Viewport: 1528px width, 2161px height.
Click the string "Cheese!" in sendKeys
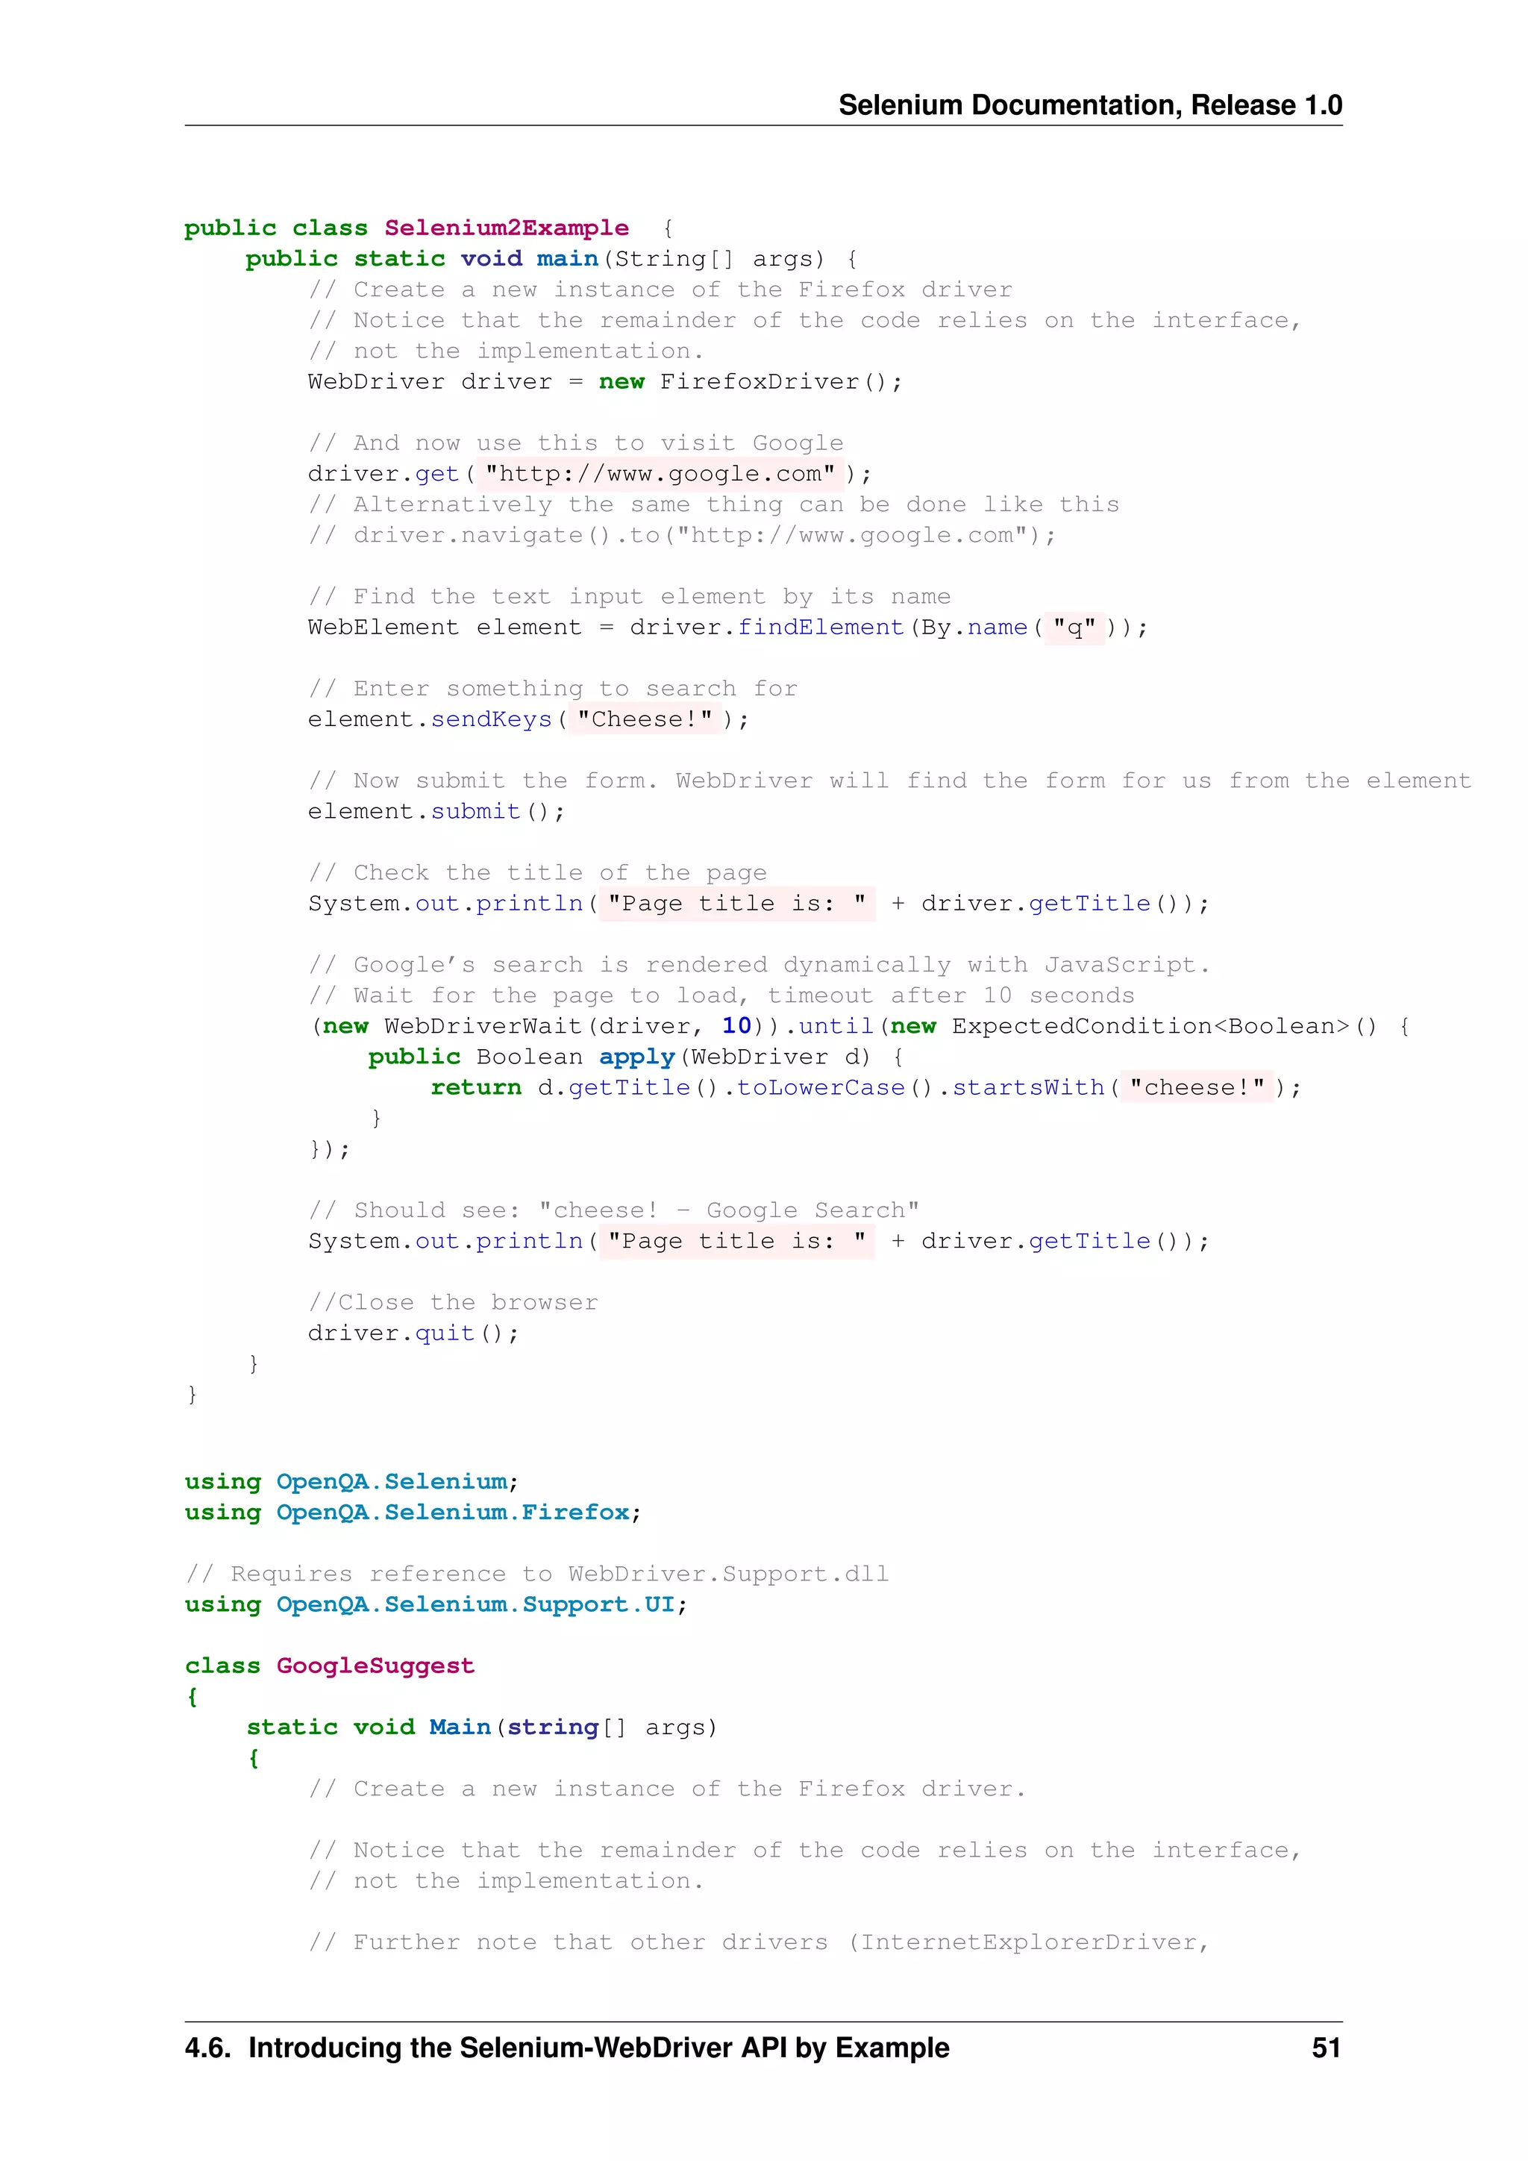(645, 719)
